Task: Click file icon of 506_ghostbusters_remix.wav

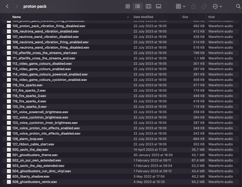Action: coord(9,182)
